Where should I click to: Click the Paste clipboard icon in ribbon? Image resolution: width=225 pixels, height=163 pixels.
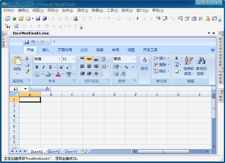(17, 60)
